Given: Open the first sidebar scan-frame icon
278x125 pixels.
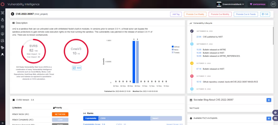Looking at the screenshot, I should 2,13.
